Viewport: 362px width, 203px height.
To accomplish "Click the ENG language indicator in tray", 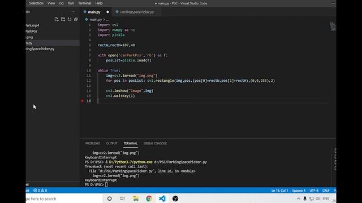I will pos(326,198).
